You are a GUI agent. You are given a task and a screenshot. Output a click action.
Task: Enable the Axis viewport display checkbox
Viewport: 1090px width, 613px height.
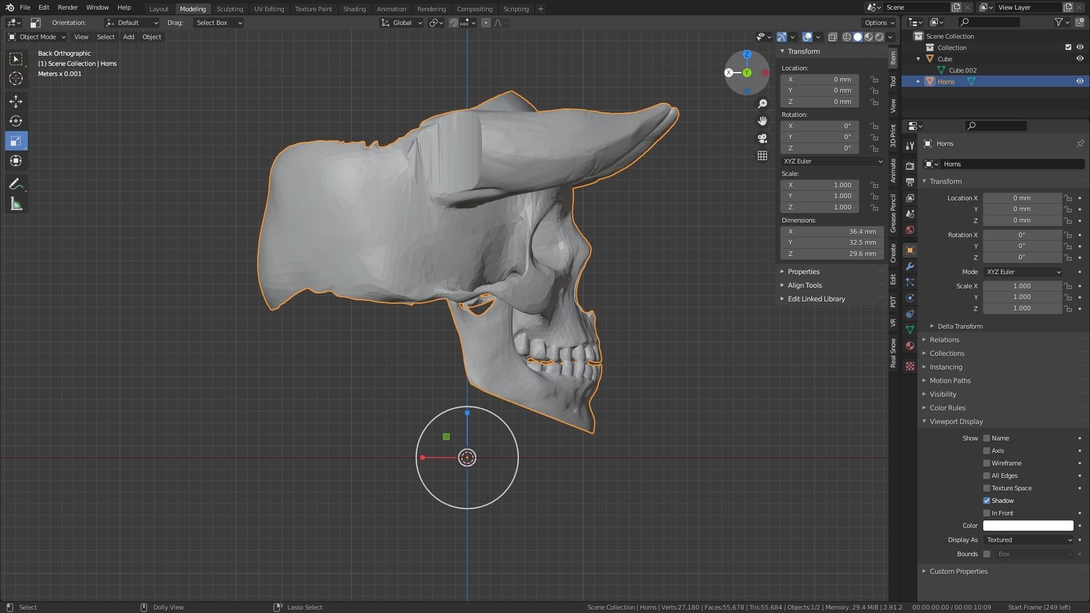click(x=987, y=451)
